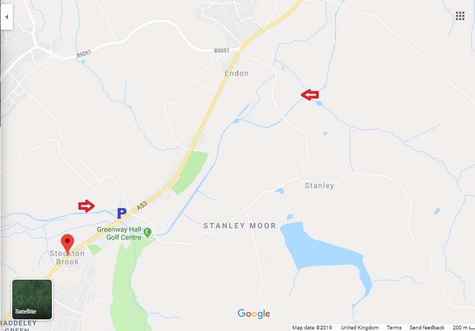Click the United Kingdom footer text
This screenshot has height=331, width=475.
tap(360, 327)
